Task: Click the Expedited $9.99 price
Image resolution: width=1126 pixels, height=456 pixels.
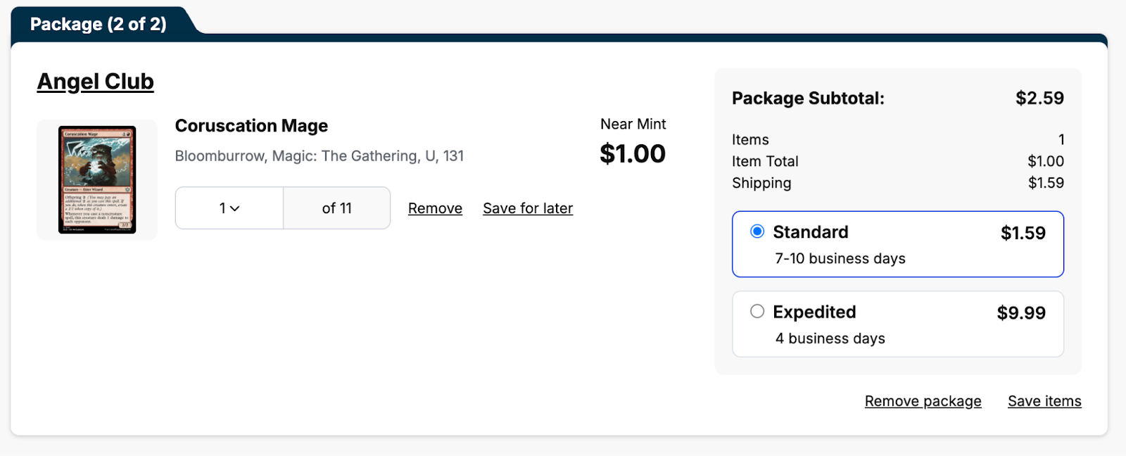Action: point(1021,312)
